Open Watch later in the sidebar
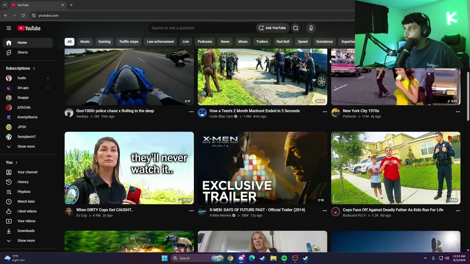The height and width of the screenshot is (264, 470). coord(28,201)
